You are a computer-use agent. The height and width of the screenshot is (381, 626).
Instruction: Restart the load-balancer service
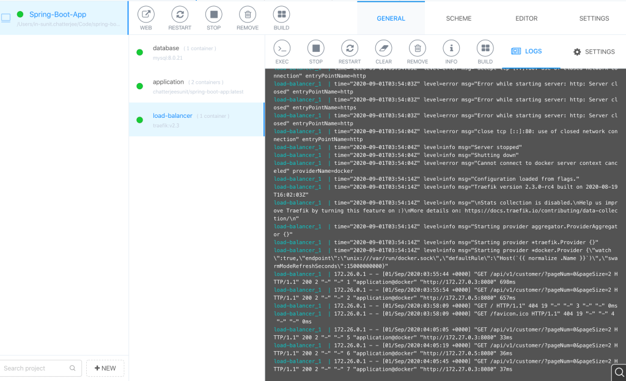pos(349,49)
